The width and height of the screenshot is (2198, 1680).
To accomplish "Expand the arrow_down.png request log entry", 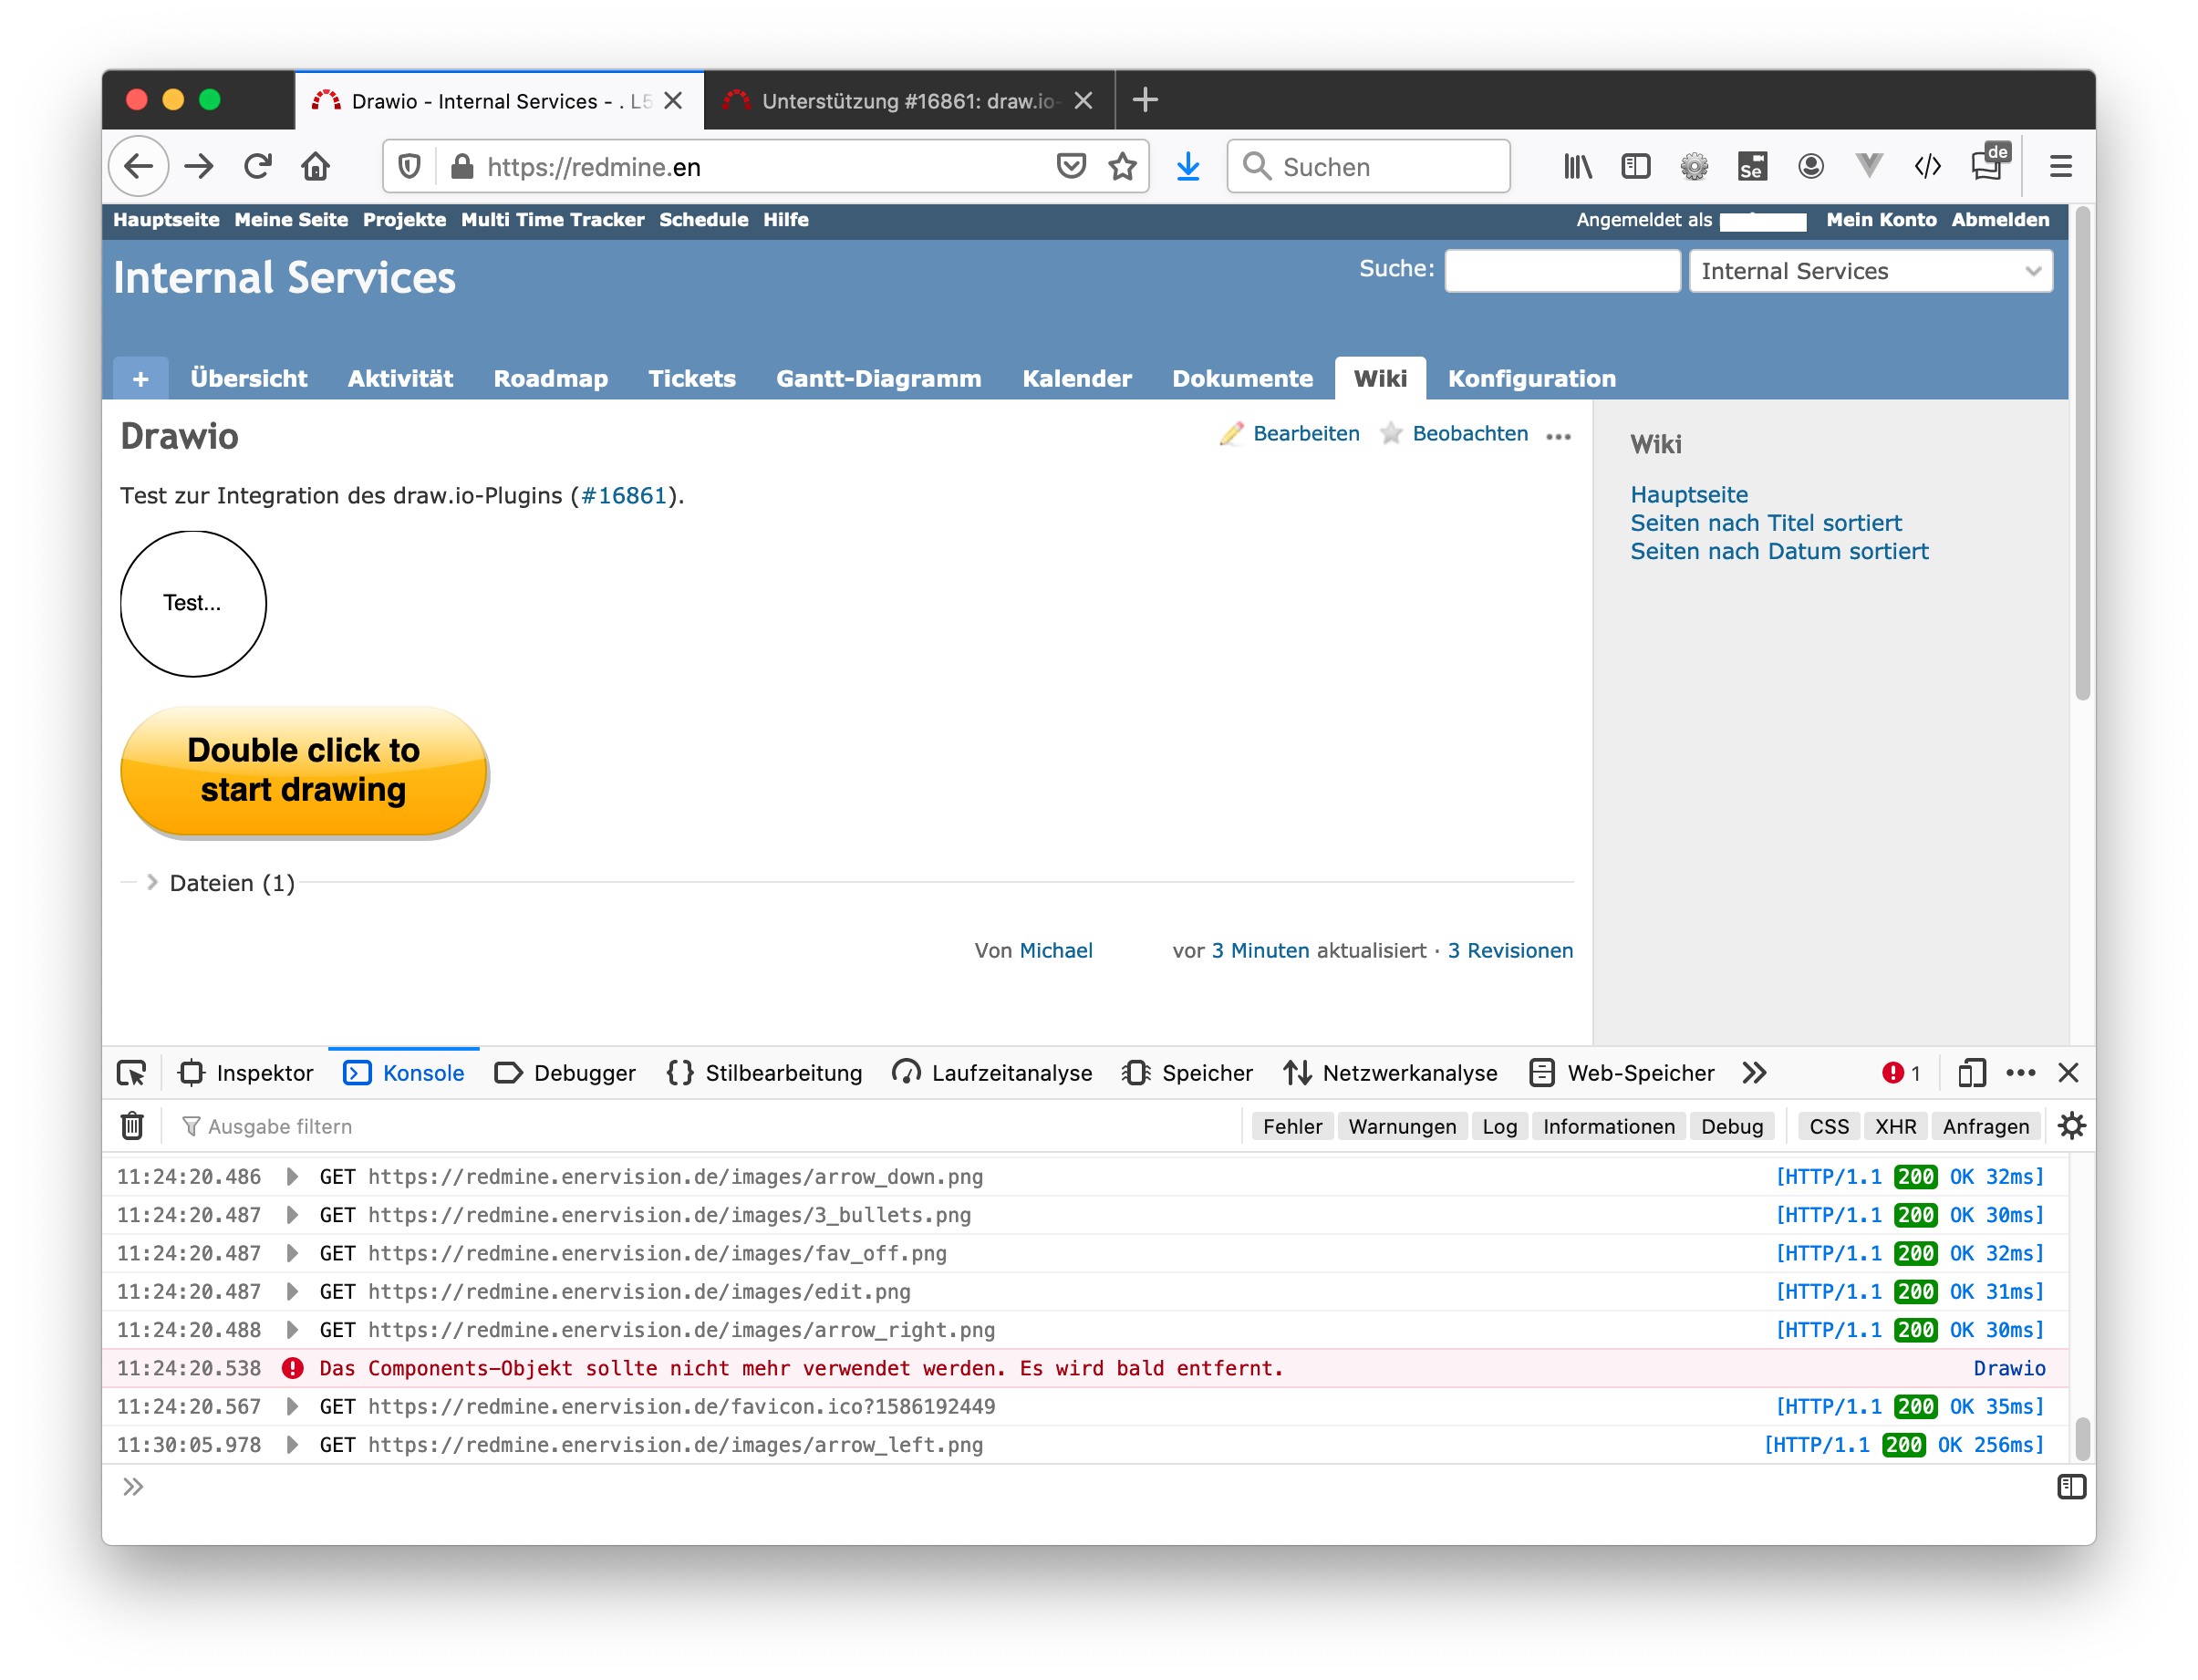I will (x=291, y=1177).
